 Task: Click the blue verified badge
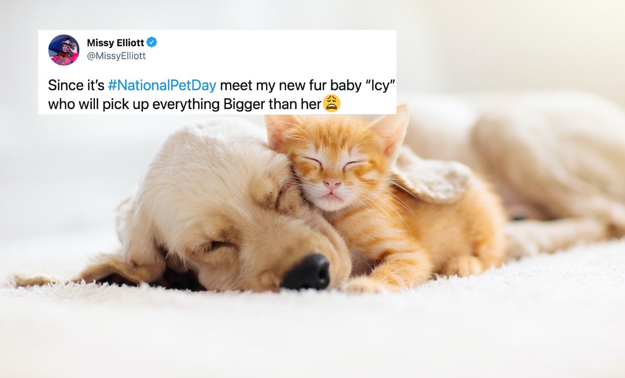coord(152,42)
